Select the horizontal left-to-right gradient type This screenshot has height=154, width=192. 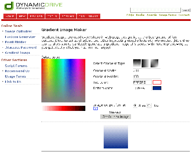click(145, 63)
